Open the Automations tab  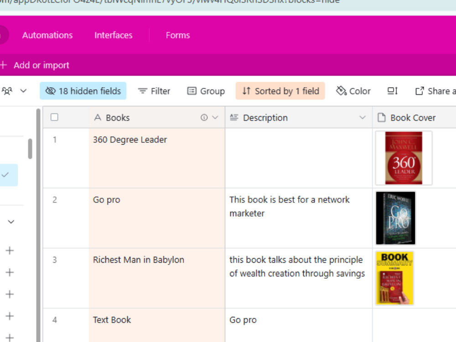tap(47, 35)
